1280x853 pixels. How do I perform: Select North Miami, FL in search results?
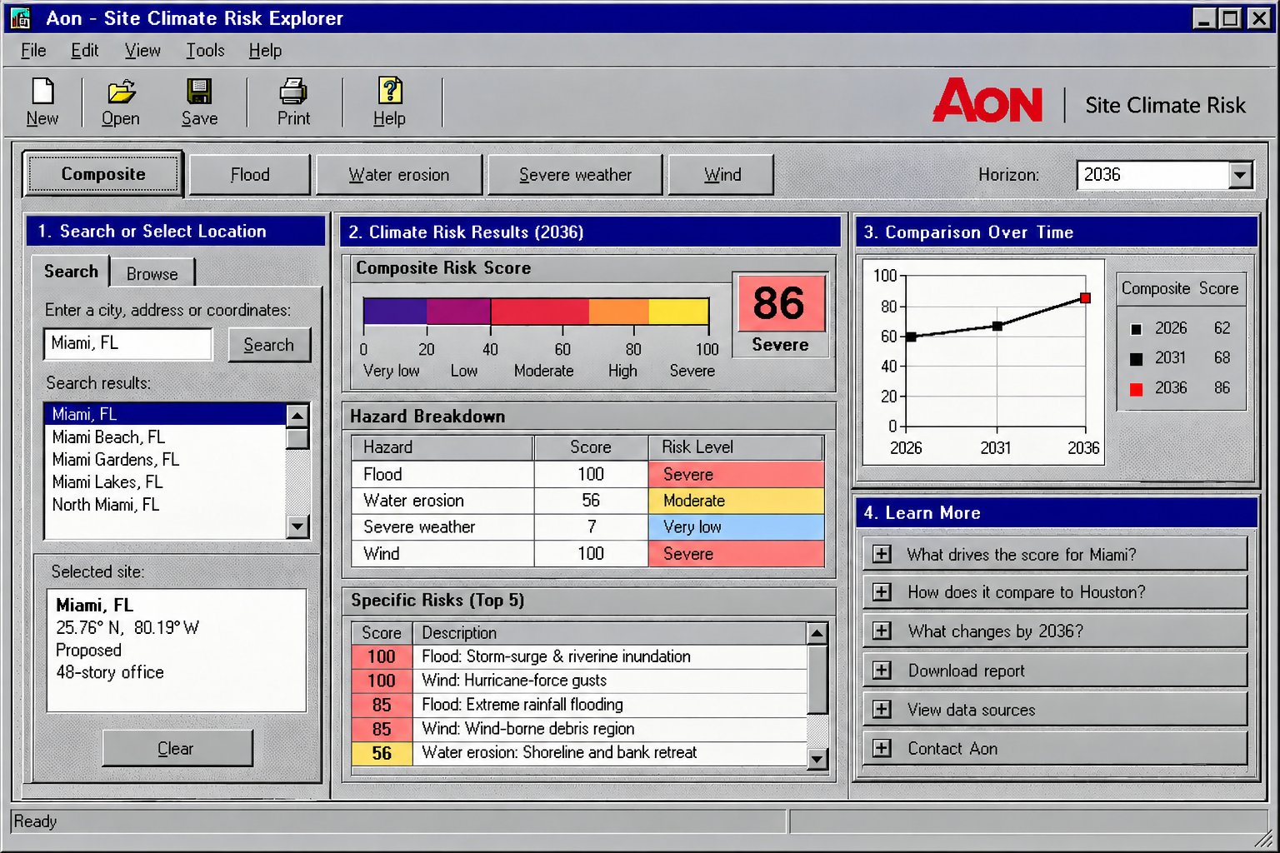165,504
